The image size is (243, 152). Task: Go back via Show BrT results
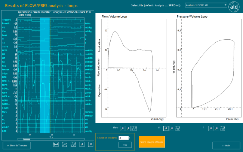tap(16, 145)
